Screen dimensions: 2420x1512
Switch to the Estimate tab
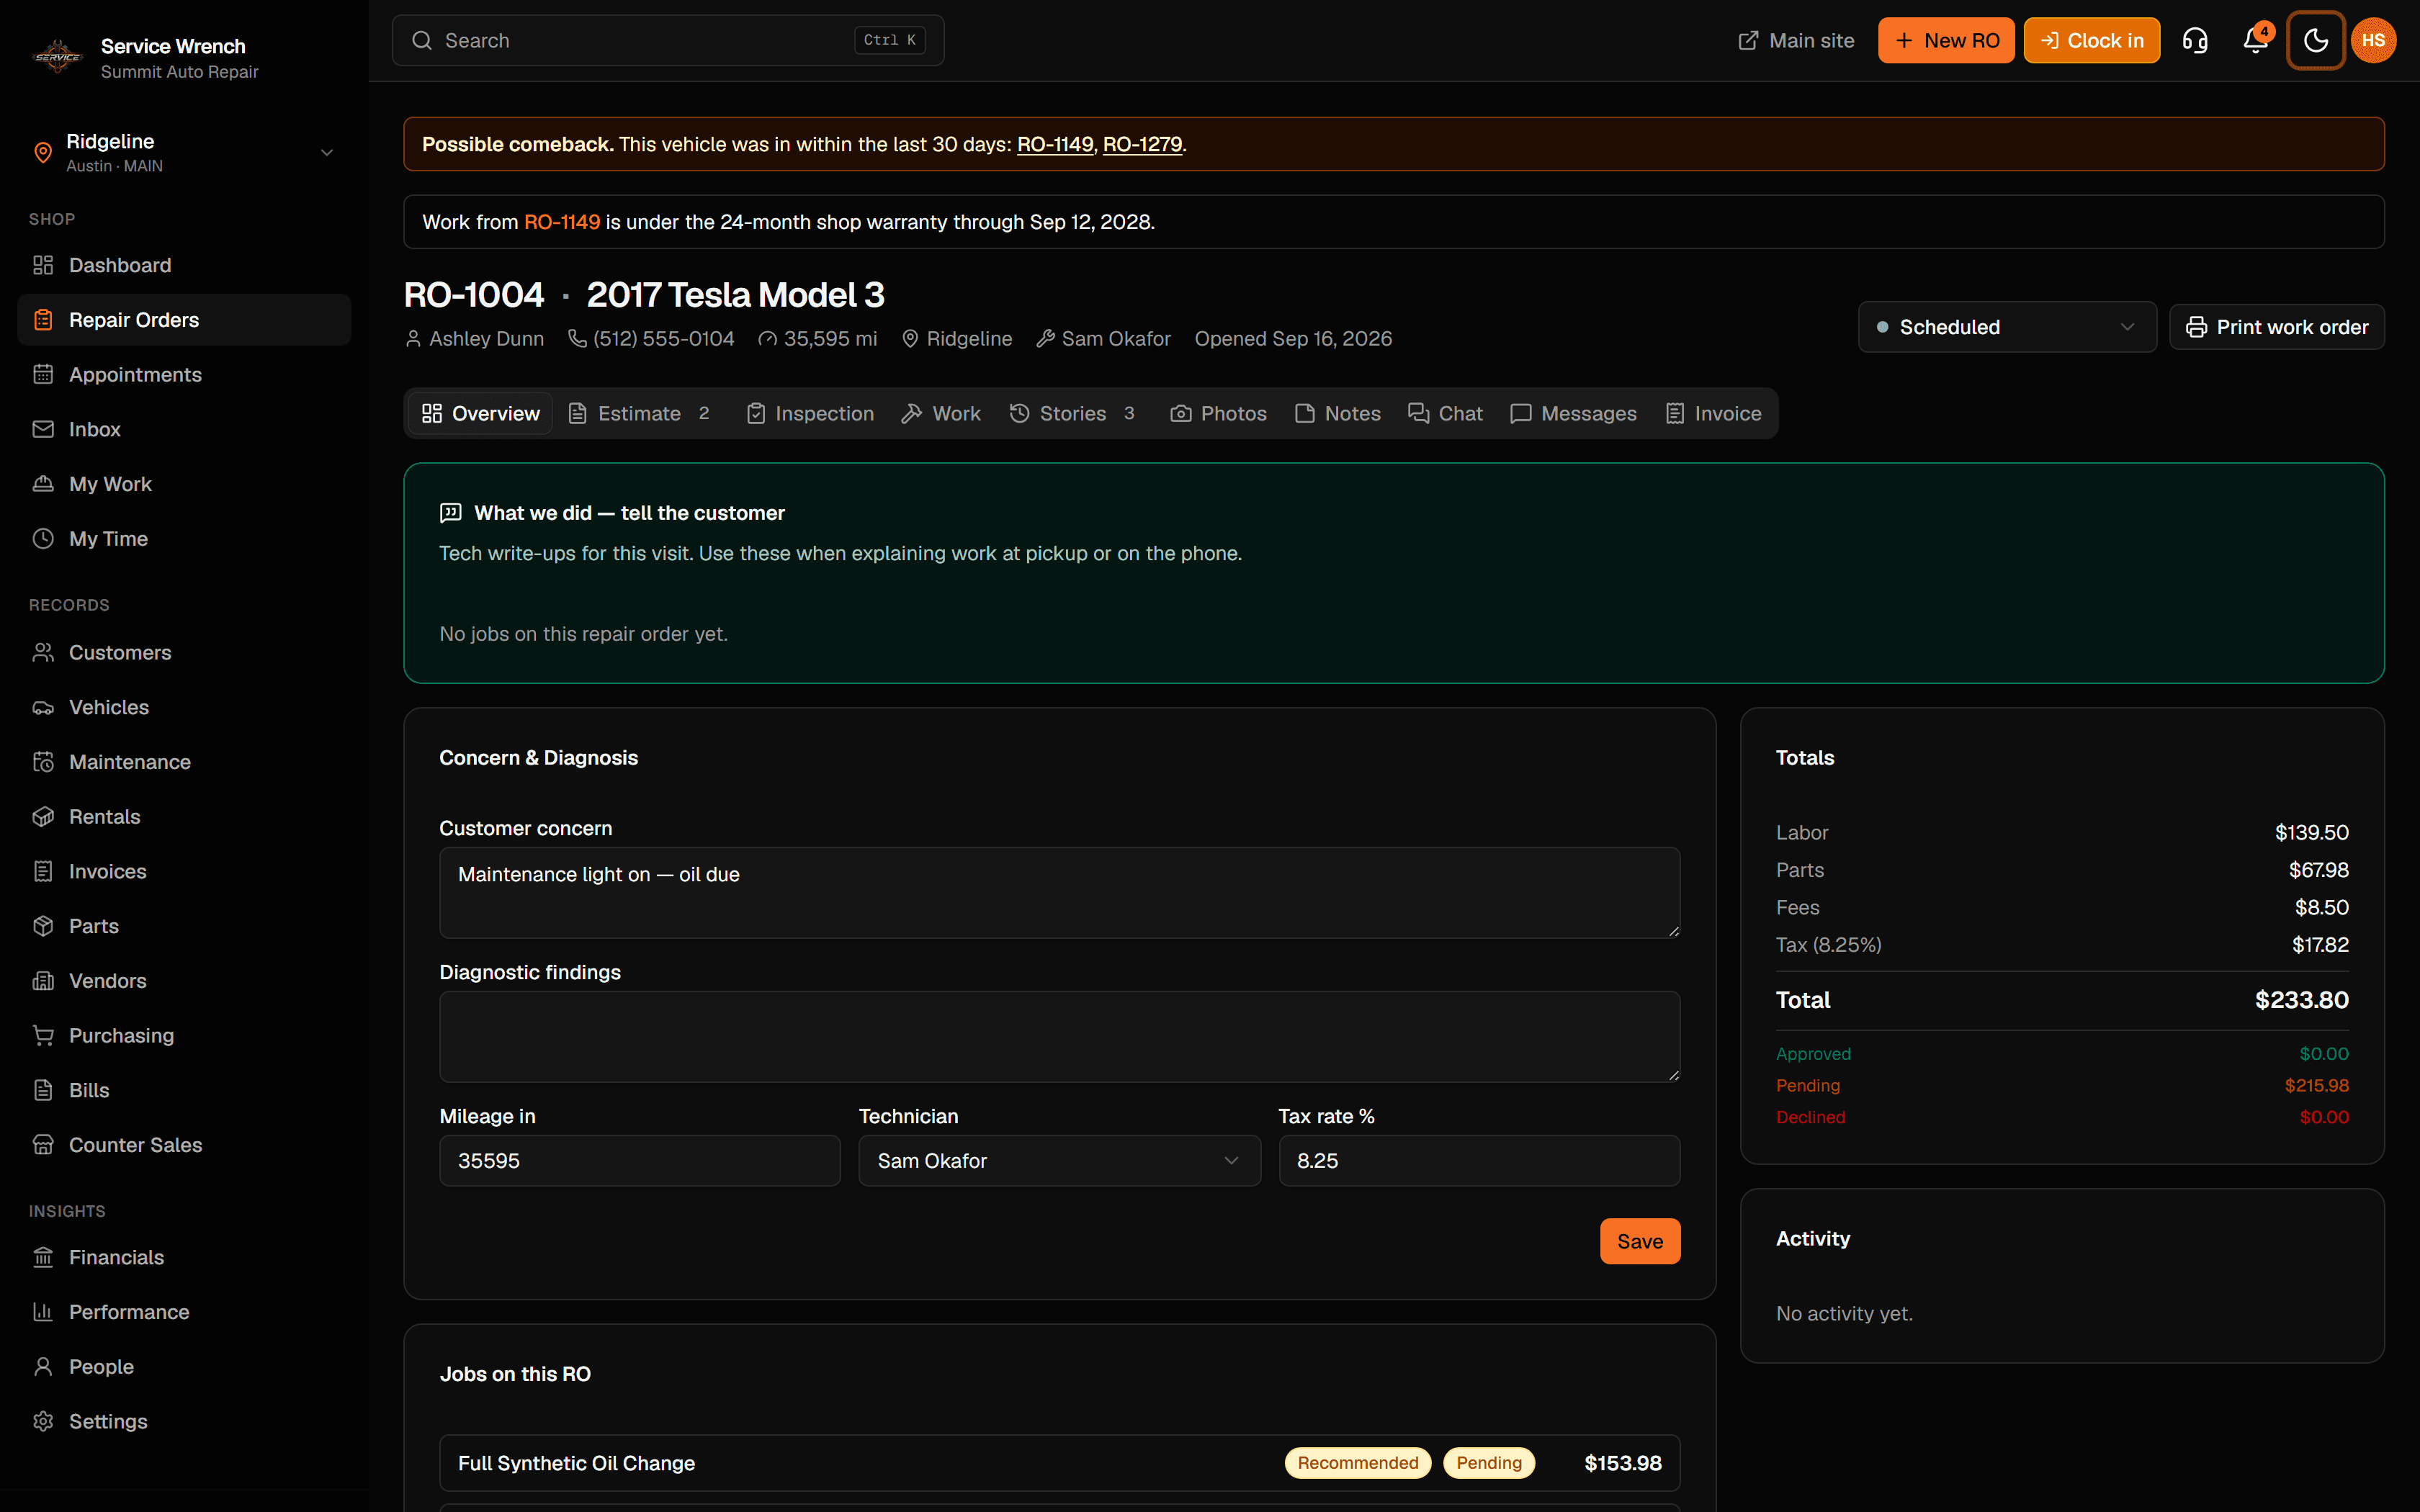(640, 413)
